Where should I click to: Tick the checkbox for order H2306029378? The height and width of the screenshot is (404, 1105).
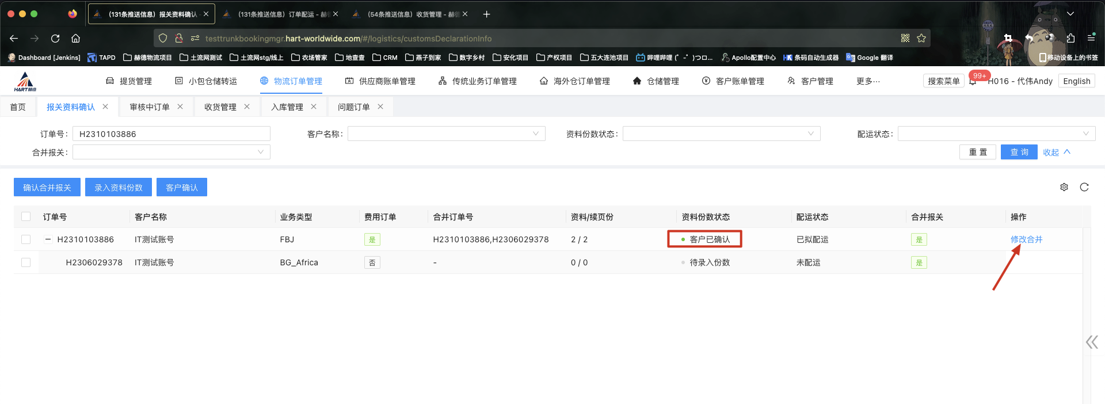(x=26, y=262)
